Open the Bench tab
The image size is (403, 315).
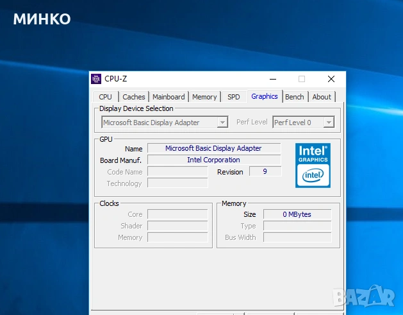295,97
